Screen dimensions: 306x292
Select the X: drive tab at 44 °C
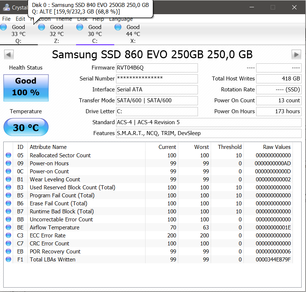[x=133, y=34]
